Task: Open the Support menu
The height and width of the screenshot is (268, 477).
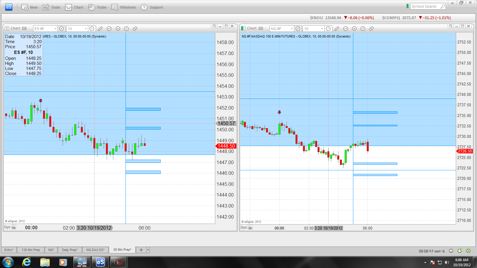Action: [x=152, y=7]
